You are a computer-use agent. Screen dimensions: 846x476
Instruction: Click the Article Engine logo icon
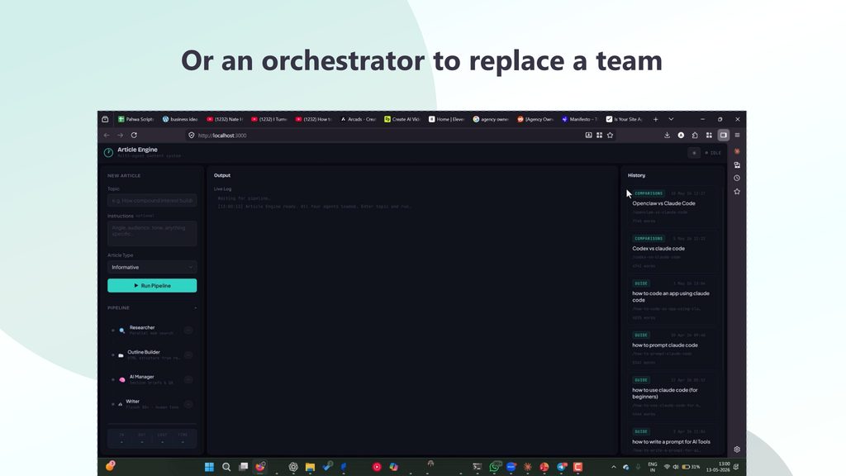(x=108, y=153)
